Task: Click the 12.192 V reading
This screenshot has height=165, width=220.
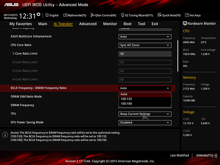Action: click(x=188, y=123)
